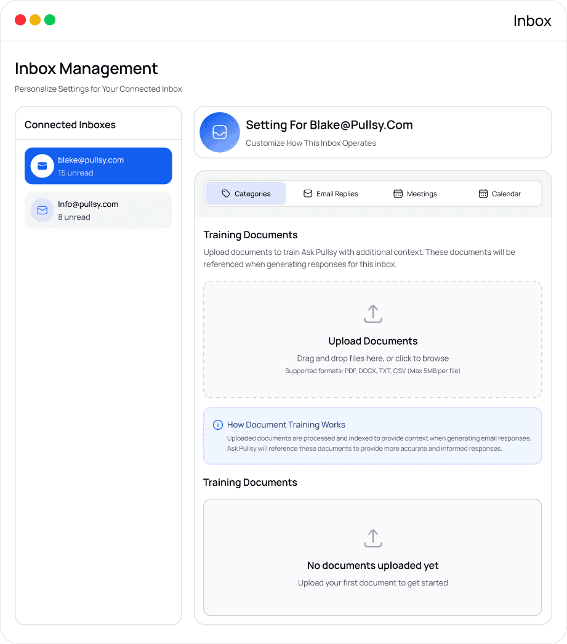
Task: Click the Upload Documents heading in the drop zone
Action: click(373, 341)
